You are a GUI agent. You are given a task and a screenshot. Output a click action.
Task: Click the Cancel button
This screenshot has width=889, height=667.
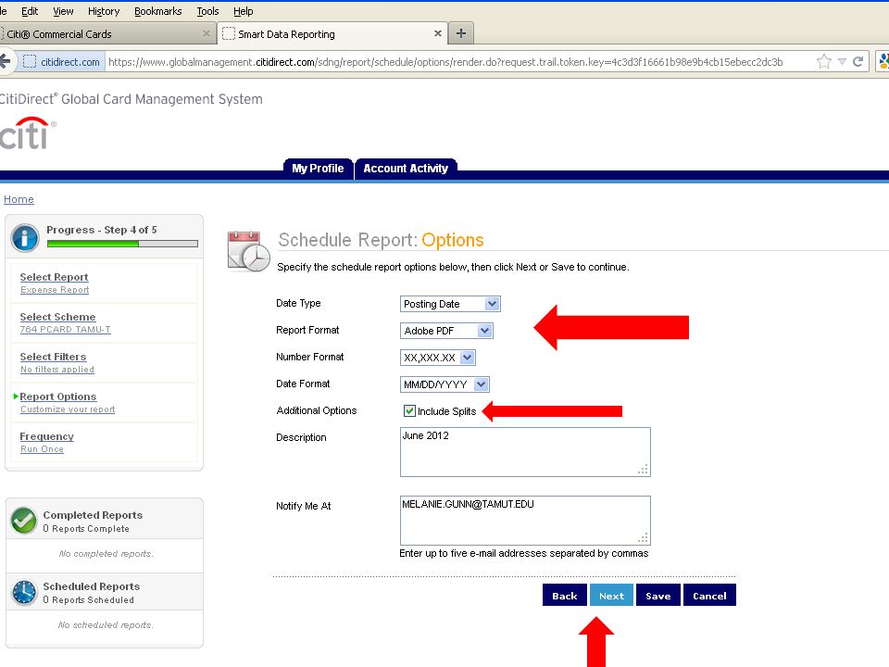pos(709,595)
